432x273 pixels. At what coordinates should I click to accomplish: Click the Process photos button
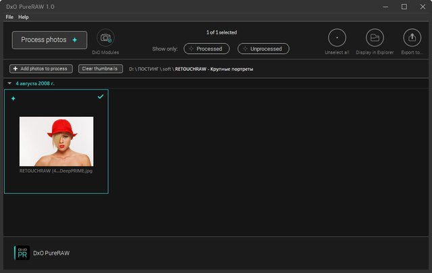(x=49, y=40)
